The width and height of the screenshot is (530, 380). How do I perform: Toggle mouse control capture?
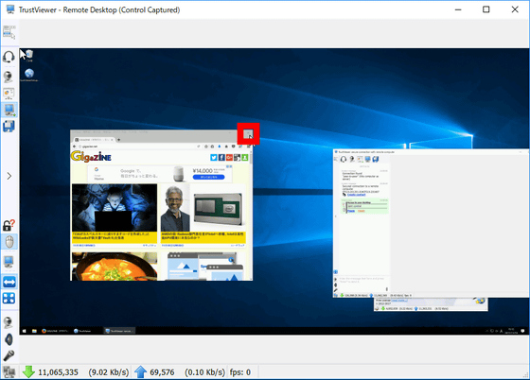[x=9, y=242]
